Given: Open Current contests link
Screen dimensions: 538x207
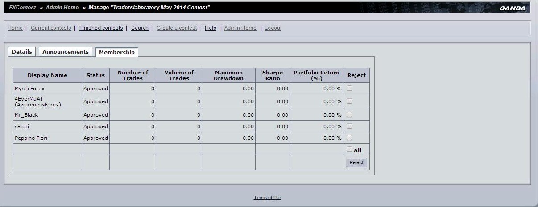Looking at the screenshot, I should coord(51,28).
